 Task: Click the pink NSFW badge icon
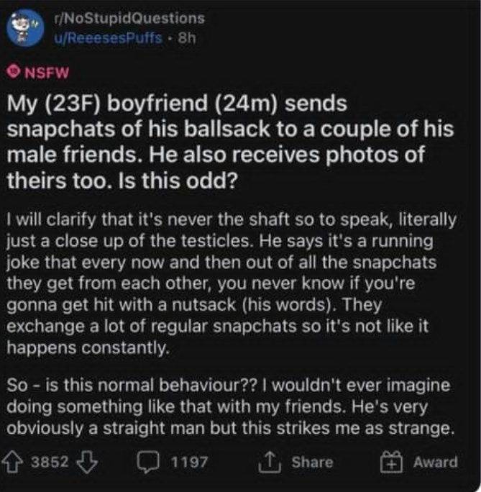pos(12,72)
